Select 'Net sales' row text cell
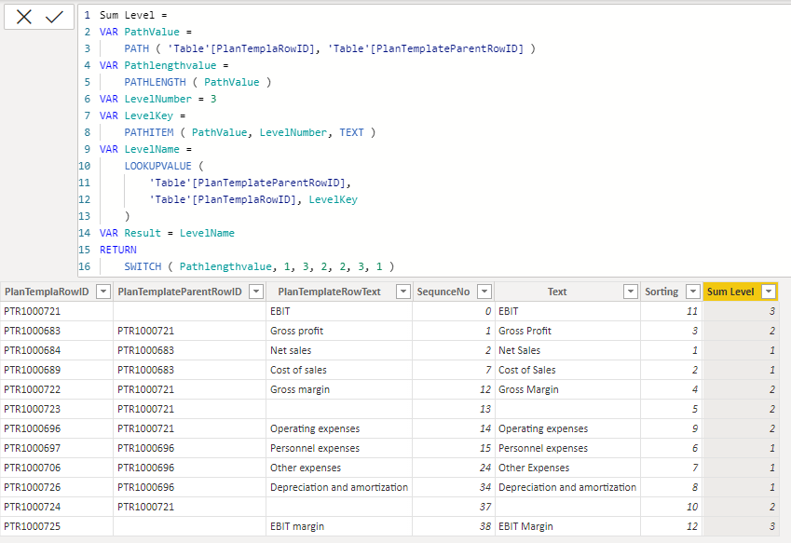 tap(339, 350)
